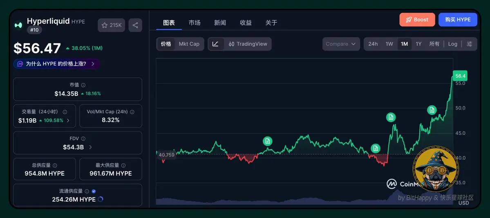
Task: Click the 35.0 axis label
Action: 460,183
